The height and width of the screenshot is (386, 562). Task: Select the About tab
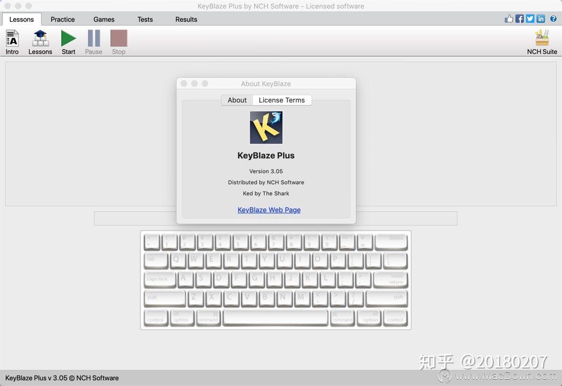click(237, 100)
